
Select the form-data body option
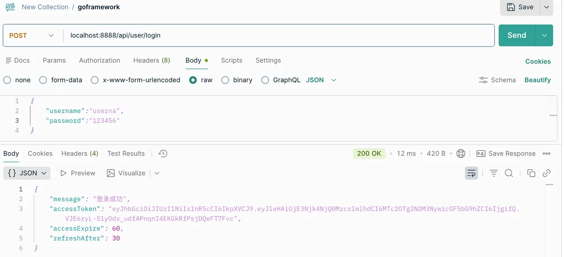61,80
